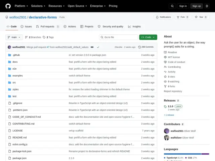Open the appearance settings icon in header
Viewport: 215px width, 161px height.
(x=207, y=6)
